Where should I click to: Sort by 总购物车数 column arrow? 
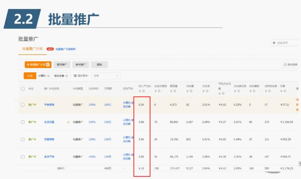coord(266,91)
